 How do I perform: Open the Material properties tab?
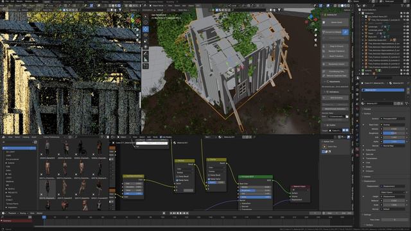pos(357,150)
